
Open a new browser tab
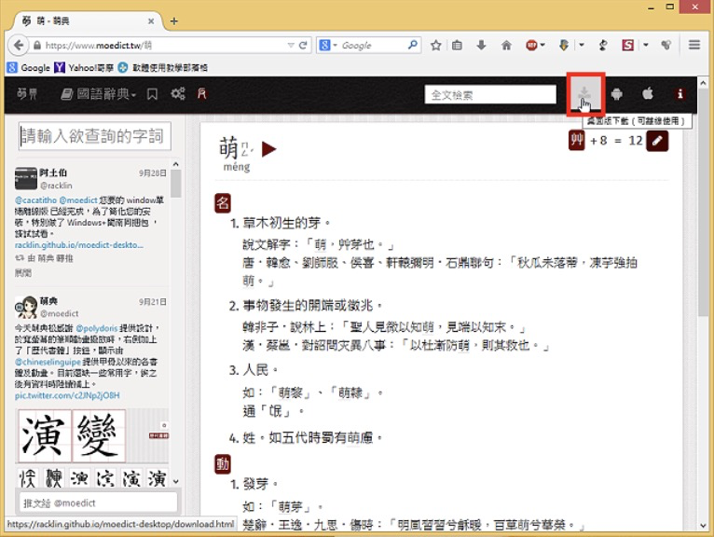pos(174,21)
